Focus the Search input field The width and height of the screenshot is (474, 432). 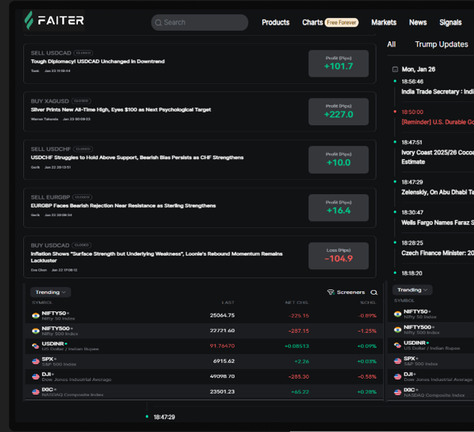pyautogui.click(x=199, y=22)
